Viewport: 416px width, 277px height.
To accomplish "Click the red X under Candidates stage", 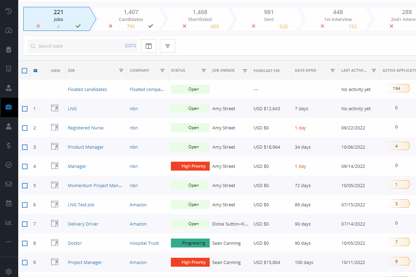I will [x=111, y=26].
